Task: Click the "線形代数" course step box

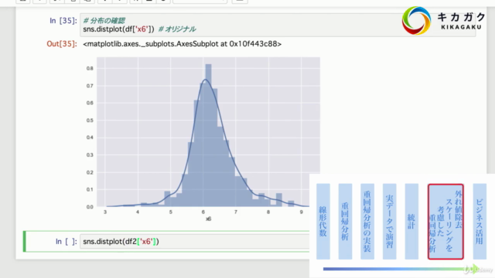Action: click(x=323, y=222)
